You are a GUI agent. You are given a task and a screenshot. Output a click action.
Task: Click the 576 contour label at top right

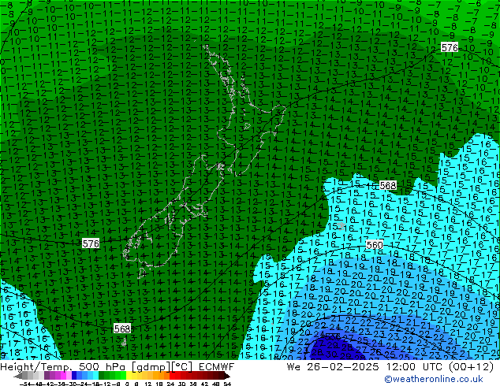[x=450, y=48]
